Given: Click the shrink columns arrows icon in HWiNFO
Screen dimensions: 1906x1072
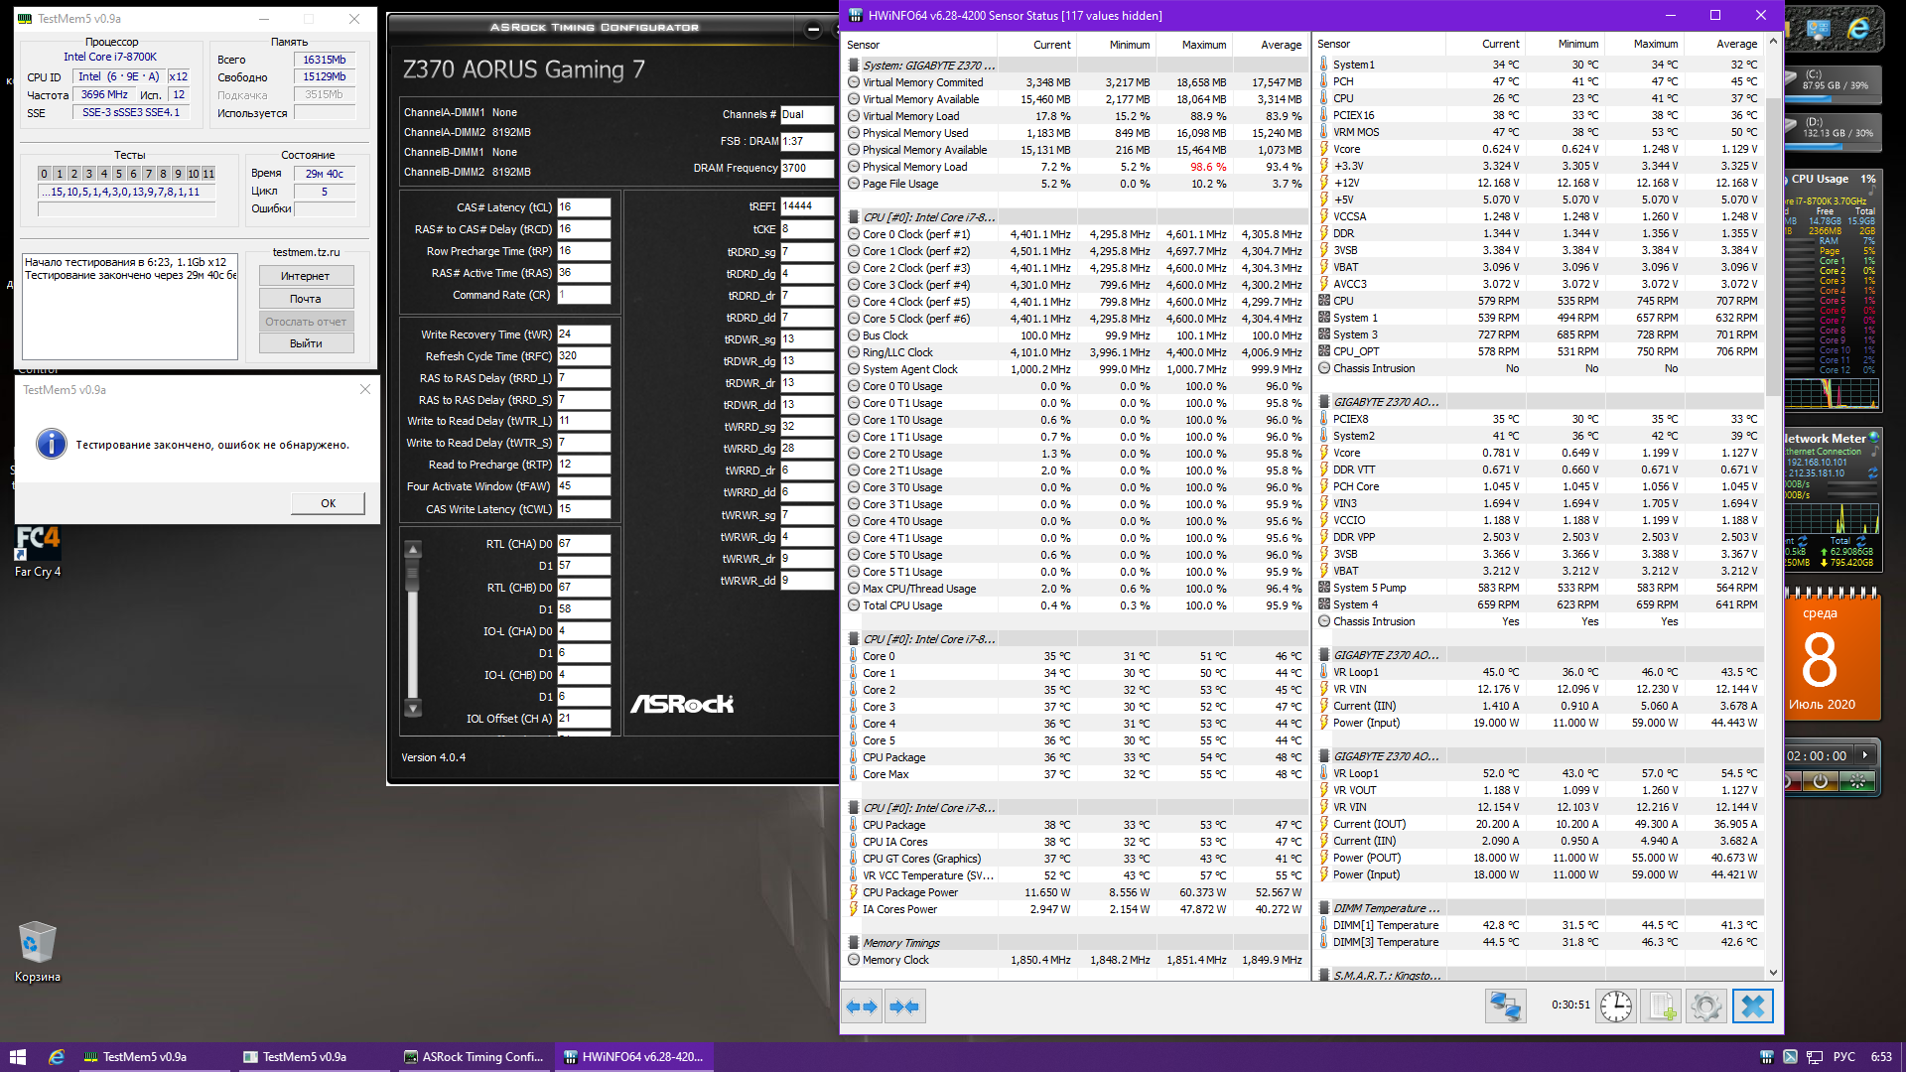Looking at the screenshot, I should tap(904, 1006).
